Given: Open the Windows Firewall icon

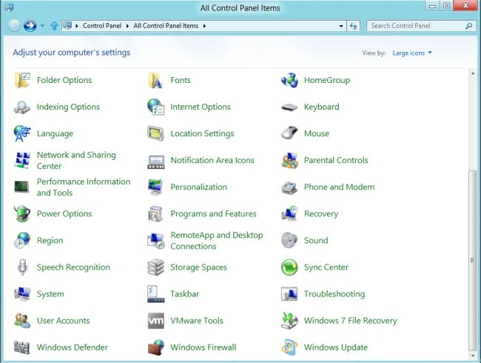Looking at the screenshot, I should (155, 347).
